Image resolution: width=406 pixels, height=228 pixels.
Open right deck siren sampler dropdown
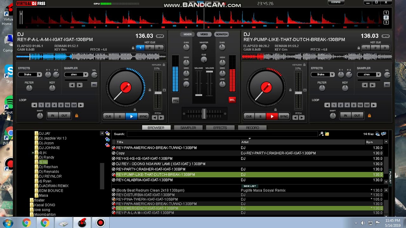(378, 75)
